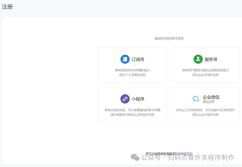
Task: Click the 请选择注册的账号类型 prompt
Action: [169, 38]
